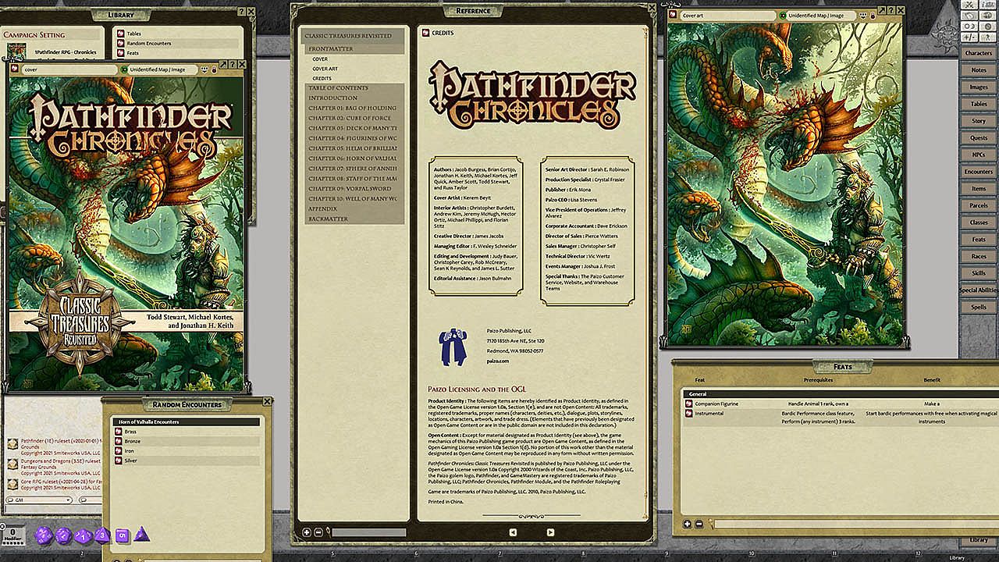This screenshot has width=999, height=562.
Task: Open the Feats link icon in Library
Action: tap(121, 52)
